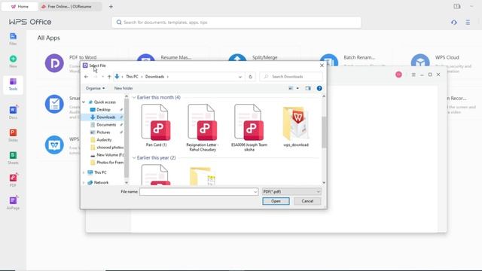Select Downloads in the navigation tree
Screen dimensions: 482x271
click(105, 117)
